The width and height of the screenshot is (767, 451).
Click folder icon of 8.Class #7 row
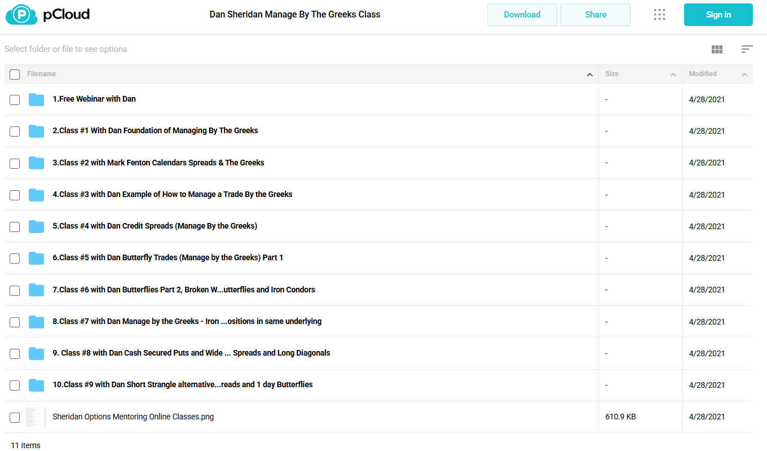(x=36, y=322)
